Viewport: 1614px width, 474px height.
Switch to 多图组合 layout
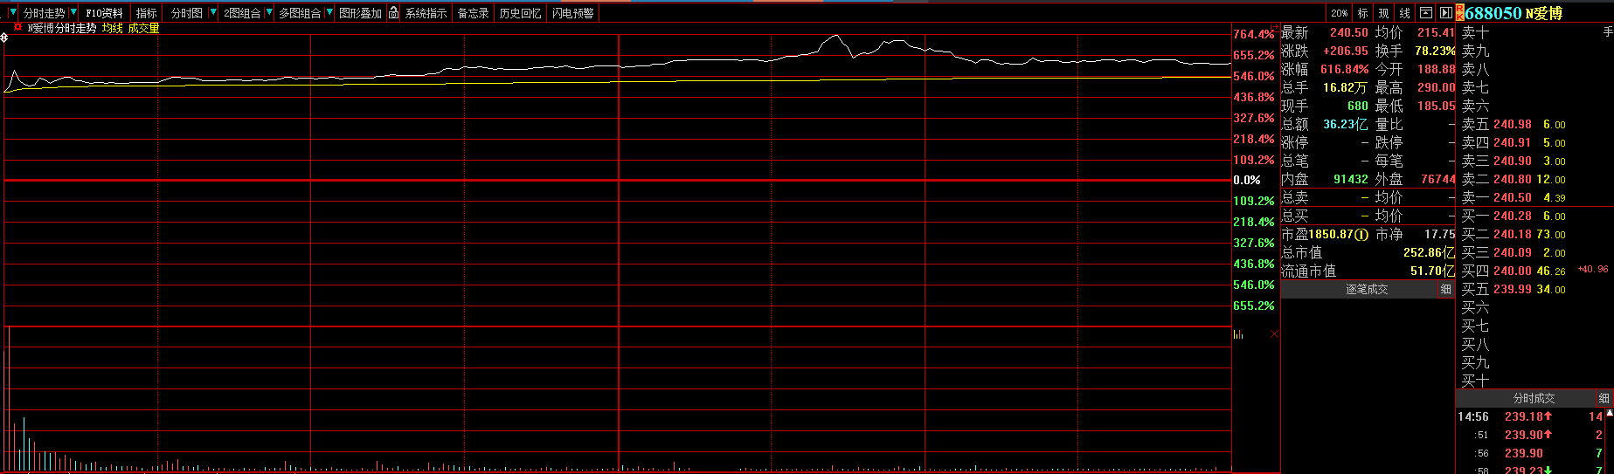[299, 13]
